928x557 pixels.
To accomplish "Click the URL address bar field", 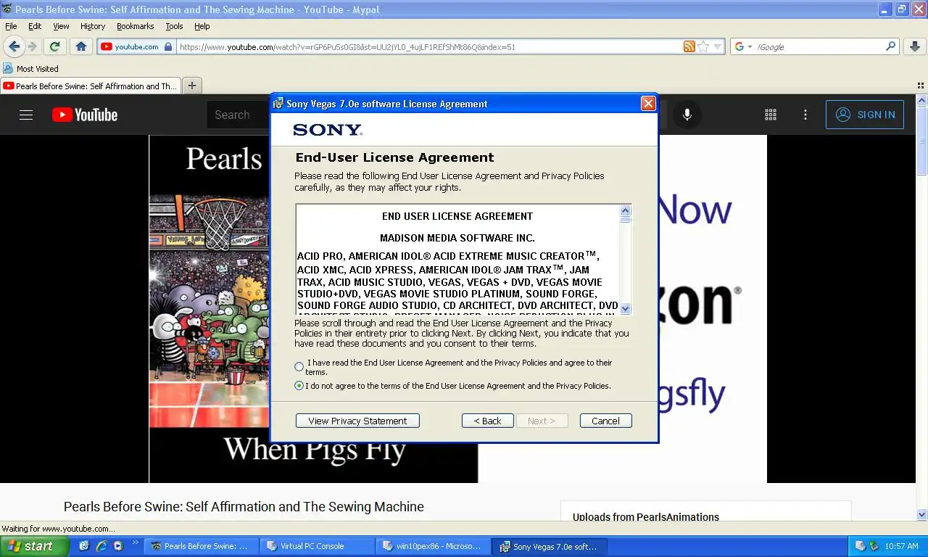I will [428, 46].
